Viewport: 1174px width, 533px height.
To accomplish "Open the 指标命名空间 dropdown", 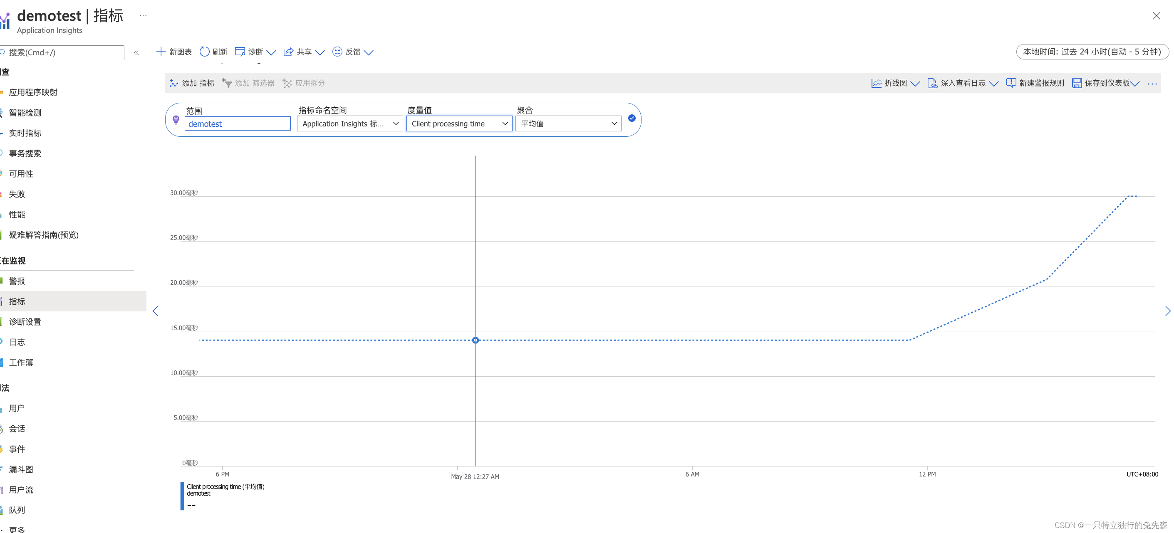I will (349, 123).
